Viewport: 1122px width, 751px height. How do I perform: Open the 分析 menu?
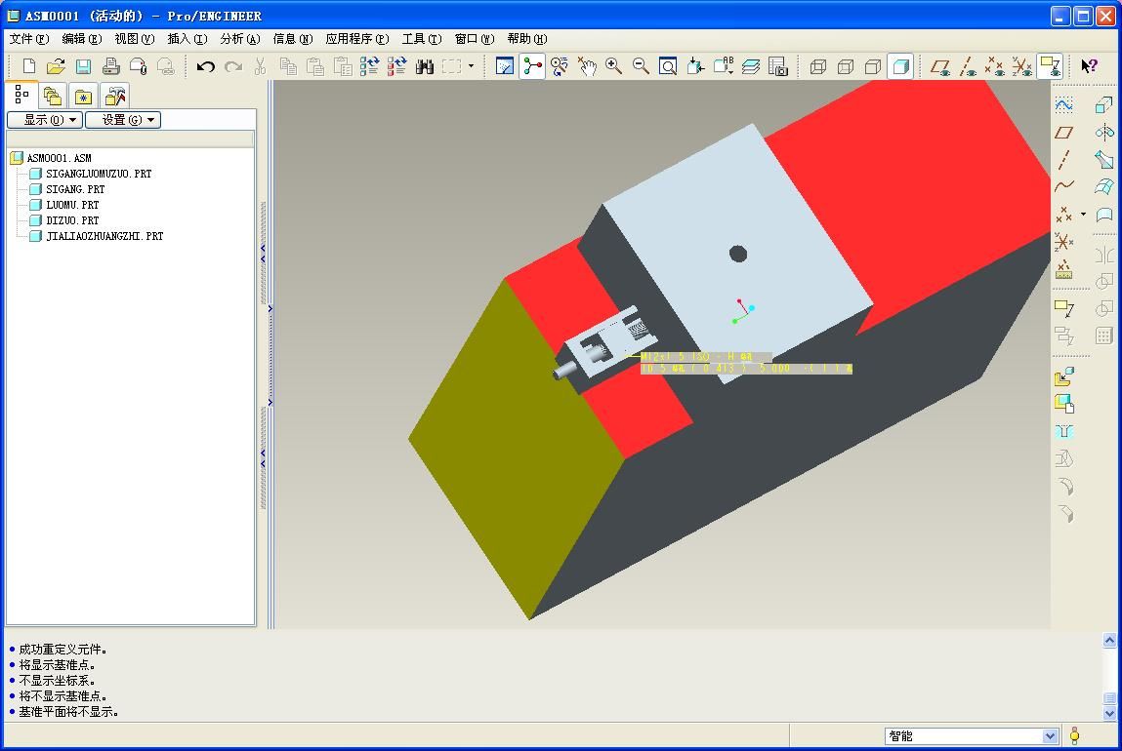tap(239, 39)
